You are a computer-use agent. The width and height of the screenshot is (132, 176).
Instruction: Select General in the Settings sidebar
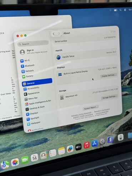pos(37,82)
